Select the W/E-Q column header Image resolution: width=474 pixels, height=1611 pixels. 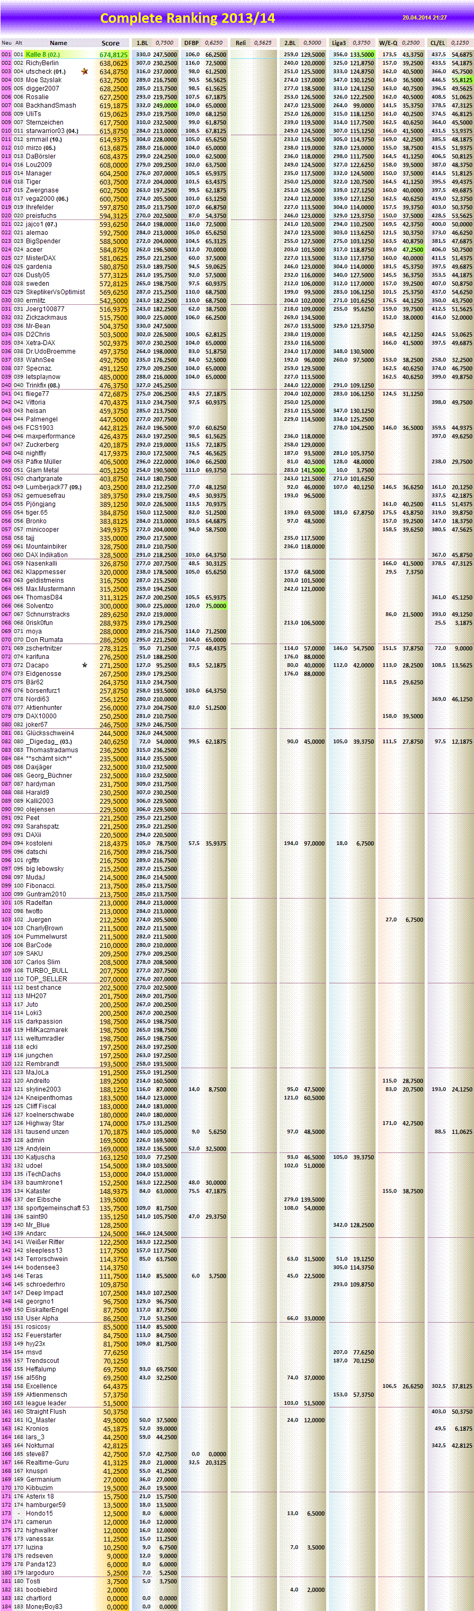click(x=388, y=43)
